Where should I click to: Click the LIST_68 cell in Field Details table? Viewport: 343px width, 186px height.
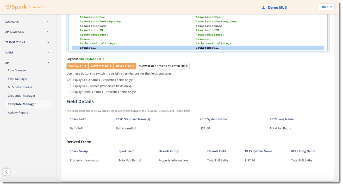[205, 128]
